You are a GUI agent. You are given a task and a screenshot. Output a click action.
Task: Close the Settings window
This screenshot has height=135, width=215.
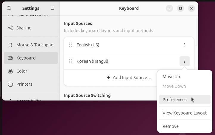(x=191, y=8)
